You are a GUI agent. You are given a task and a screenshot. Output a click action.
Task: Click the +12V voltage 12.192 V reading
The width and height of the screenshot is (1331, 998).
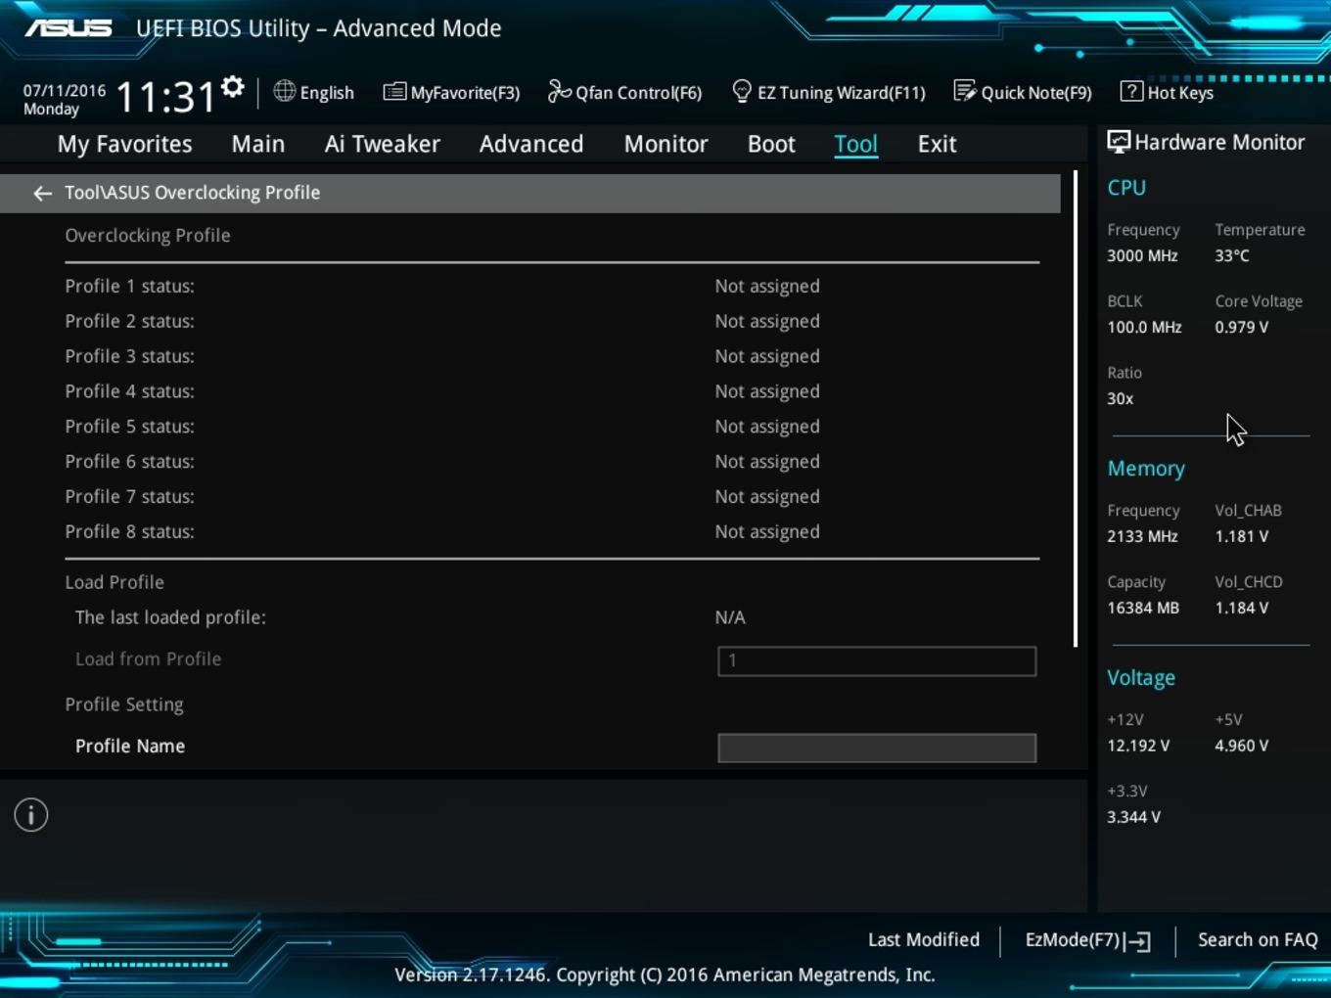pyautogui.click(x=1138, y=746)
